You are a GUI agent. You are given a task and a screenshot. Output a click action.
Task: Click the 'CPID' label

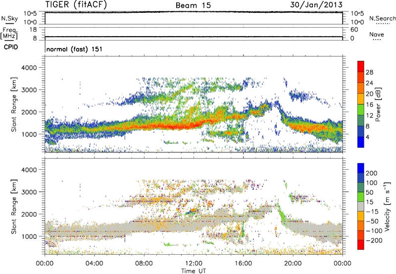[11, 47]
